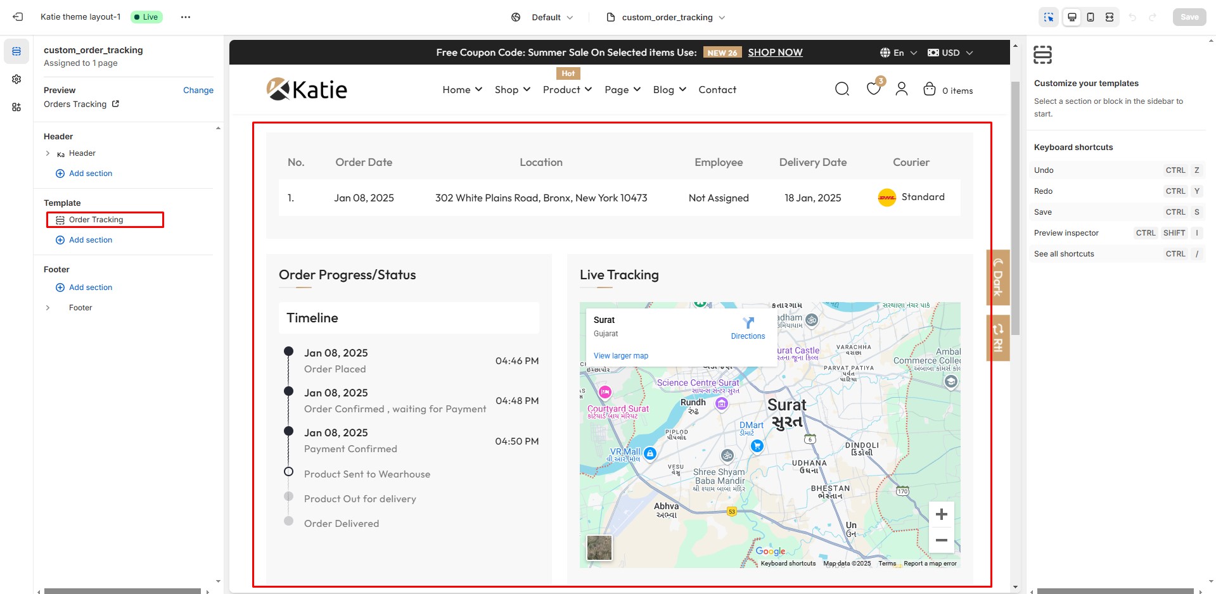Viewport: 1216px width, 594px height.
Task: Toggle the Dark mode side tab
Action: click(997, 277)
